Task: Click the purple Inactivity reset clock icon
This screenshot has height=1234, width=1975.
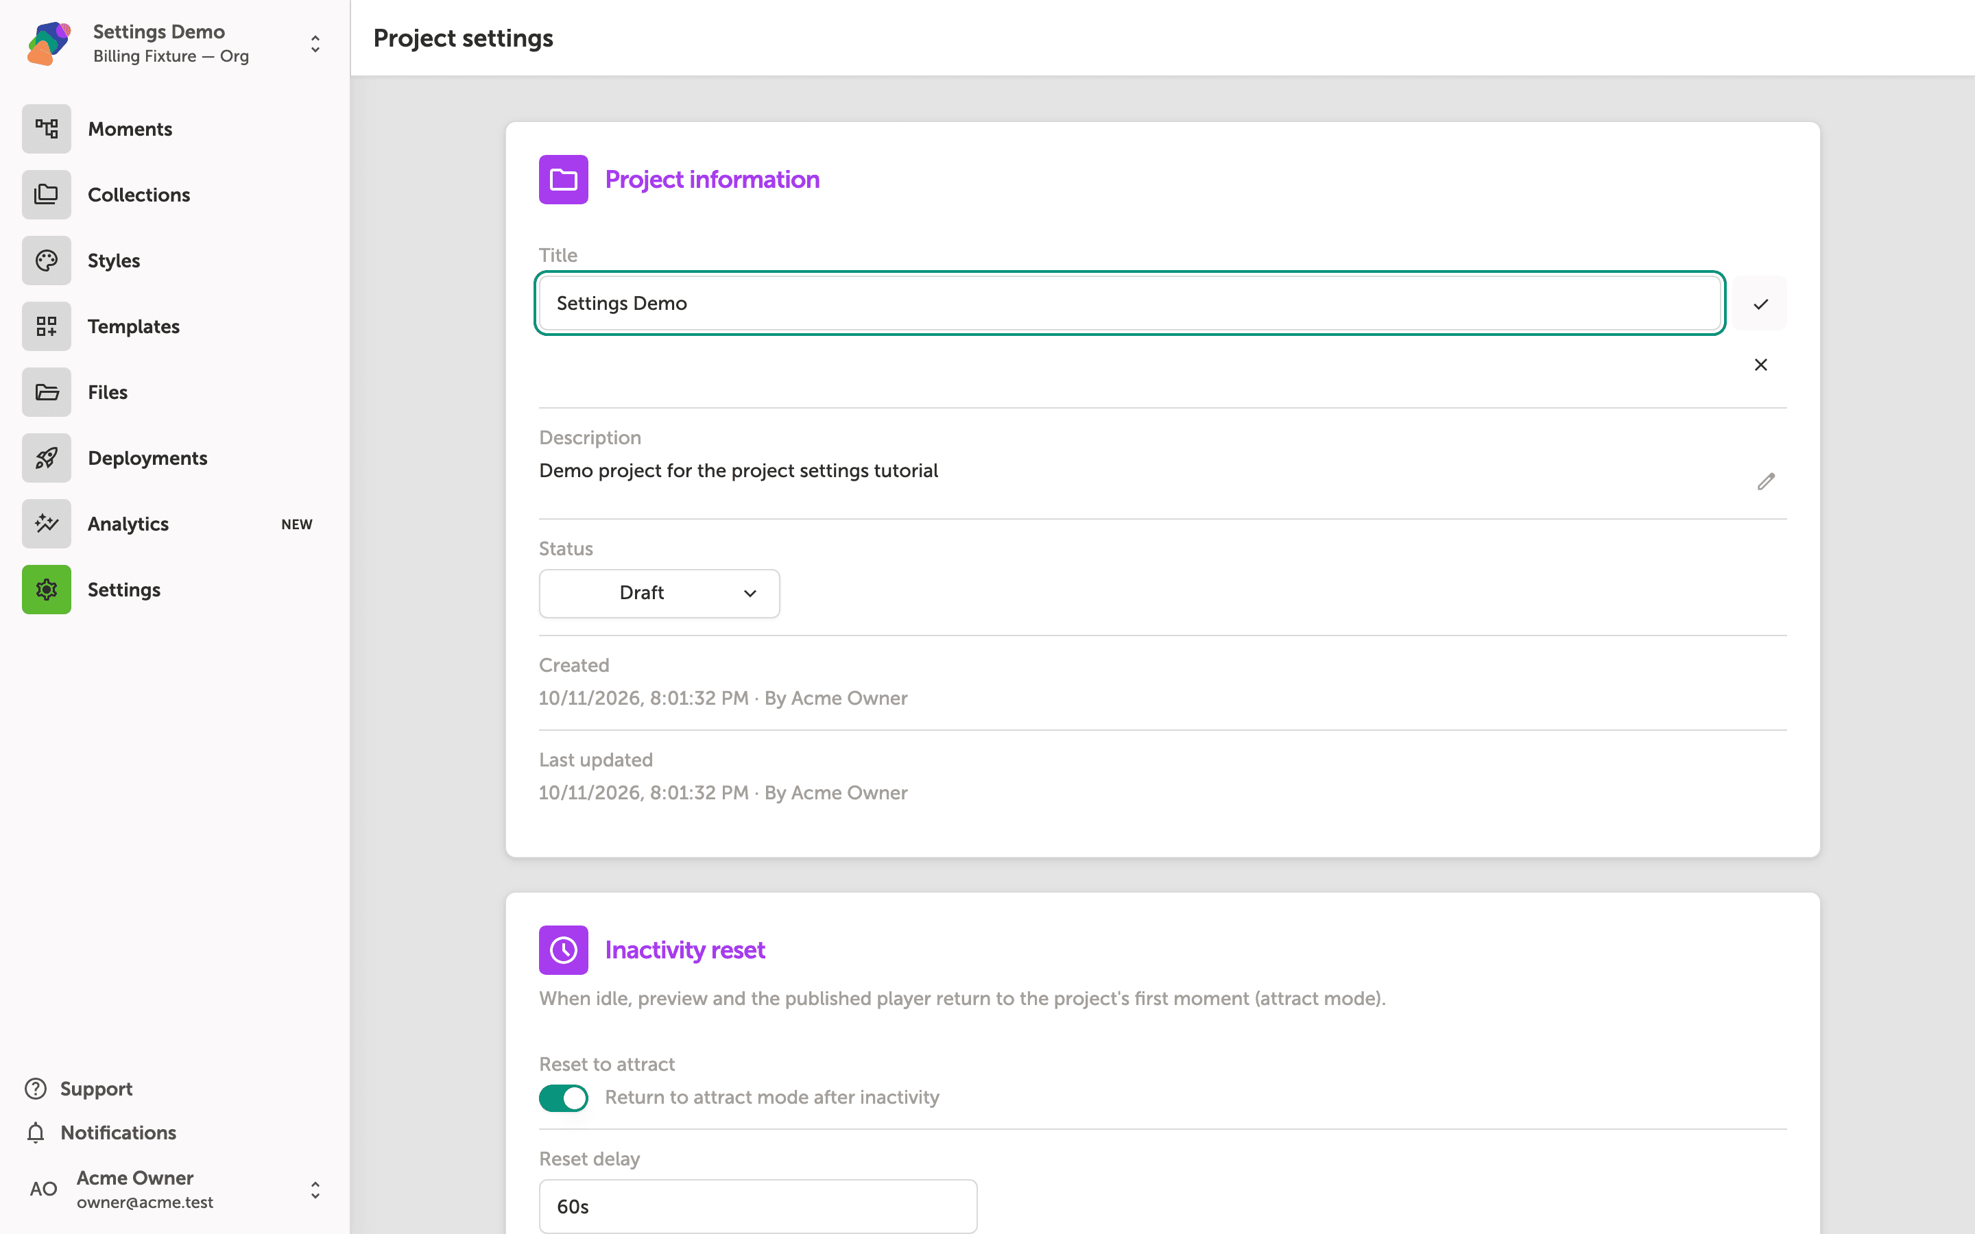Action: (563, 950)
